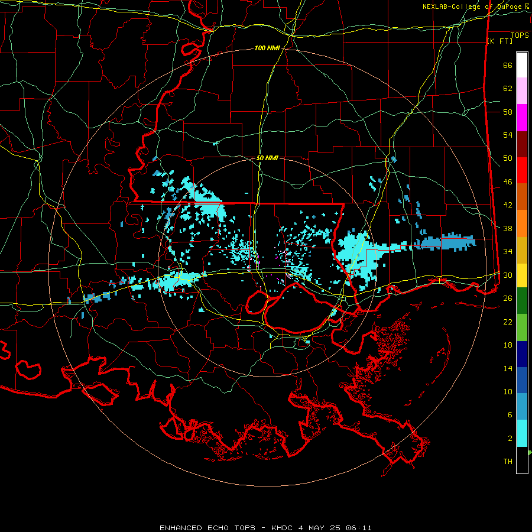Select the legend value "42"
Screen dimensions: 532x532
pyautogui.click(x=508, y=205)
